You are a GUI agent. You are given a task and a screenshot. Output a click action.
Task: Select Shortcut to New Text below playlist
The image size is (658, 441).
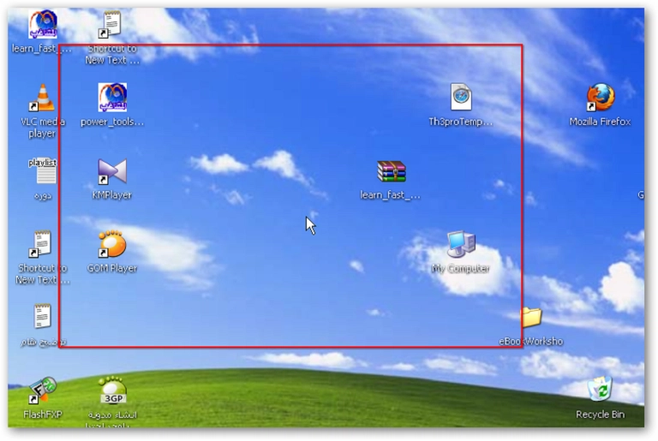(41, 244)
